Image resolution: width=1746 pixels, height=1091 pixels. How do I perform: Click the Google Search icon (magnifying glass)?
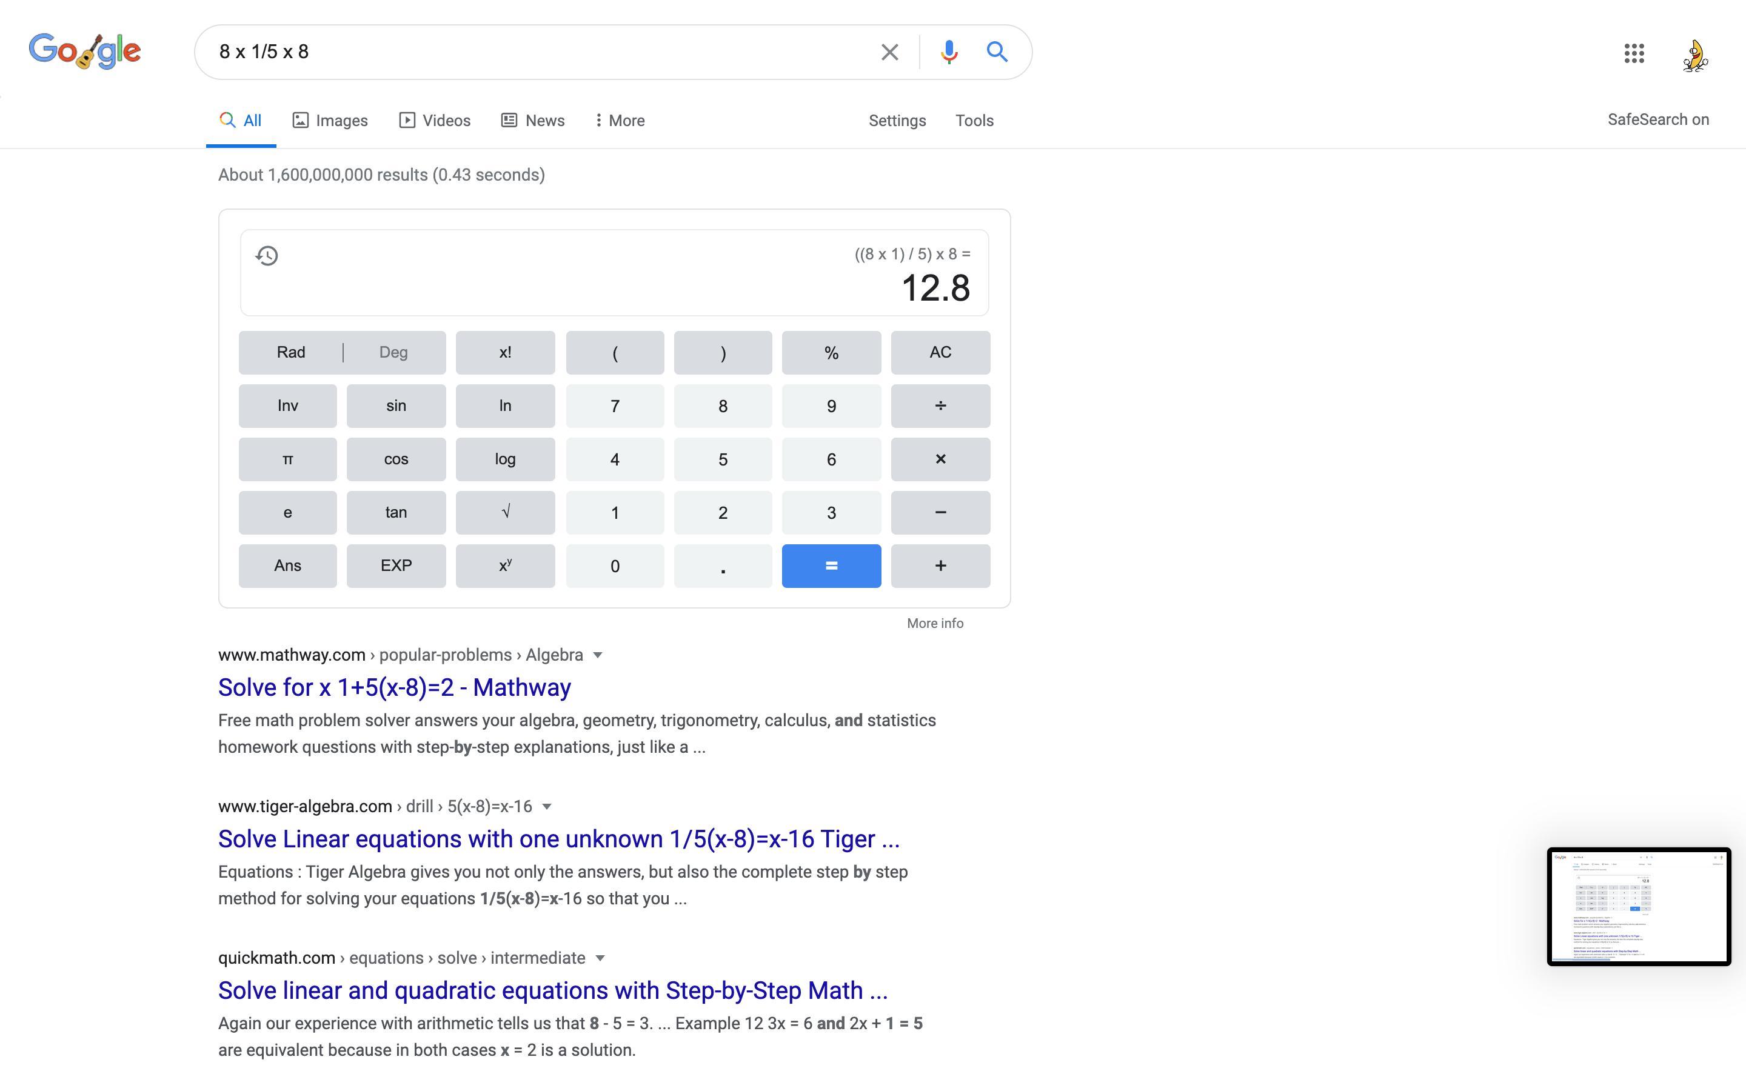coord(997,52)
